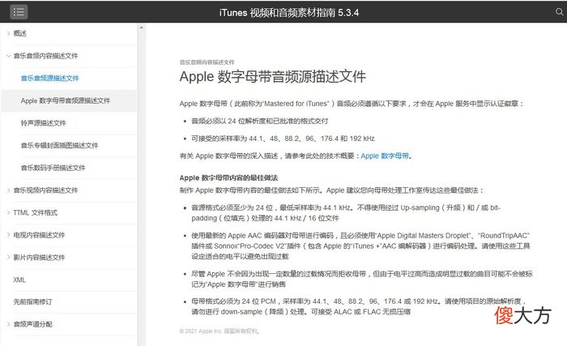The height and width of the screenshot is (346, 567).
Task: Select TTML 文件格式 sidebar entry
Action: tap(36, 212)
